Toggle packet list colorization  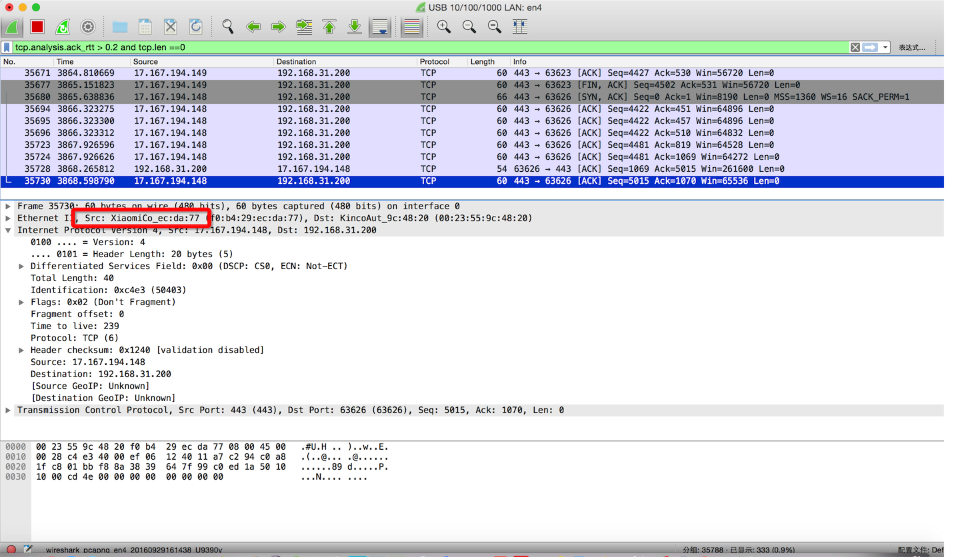click(x=412, y=27)
